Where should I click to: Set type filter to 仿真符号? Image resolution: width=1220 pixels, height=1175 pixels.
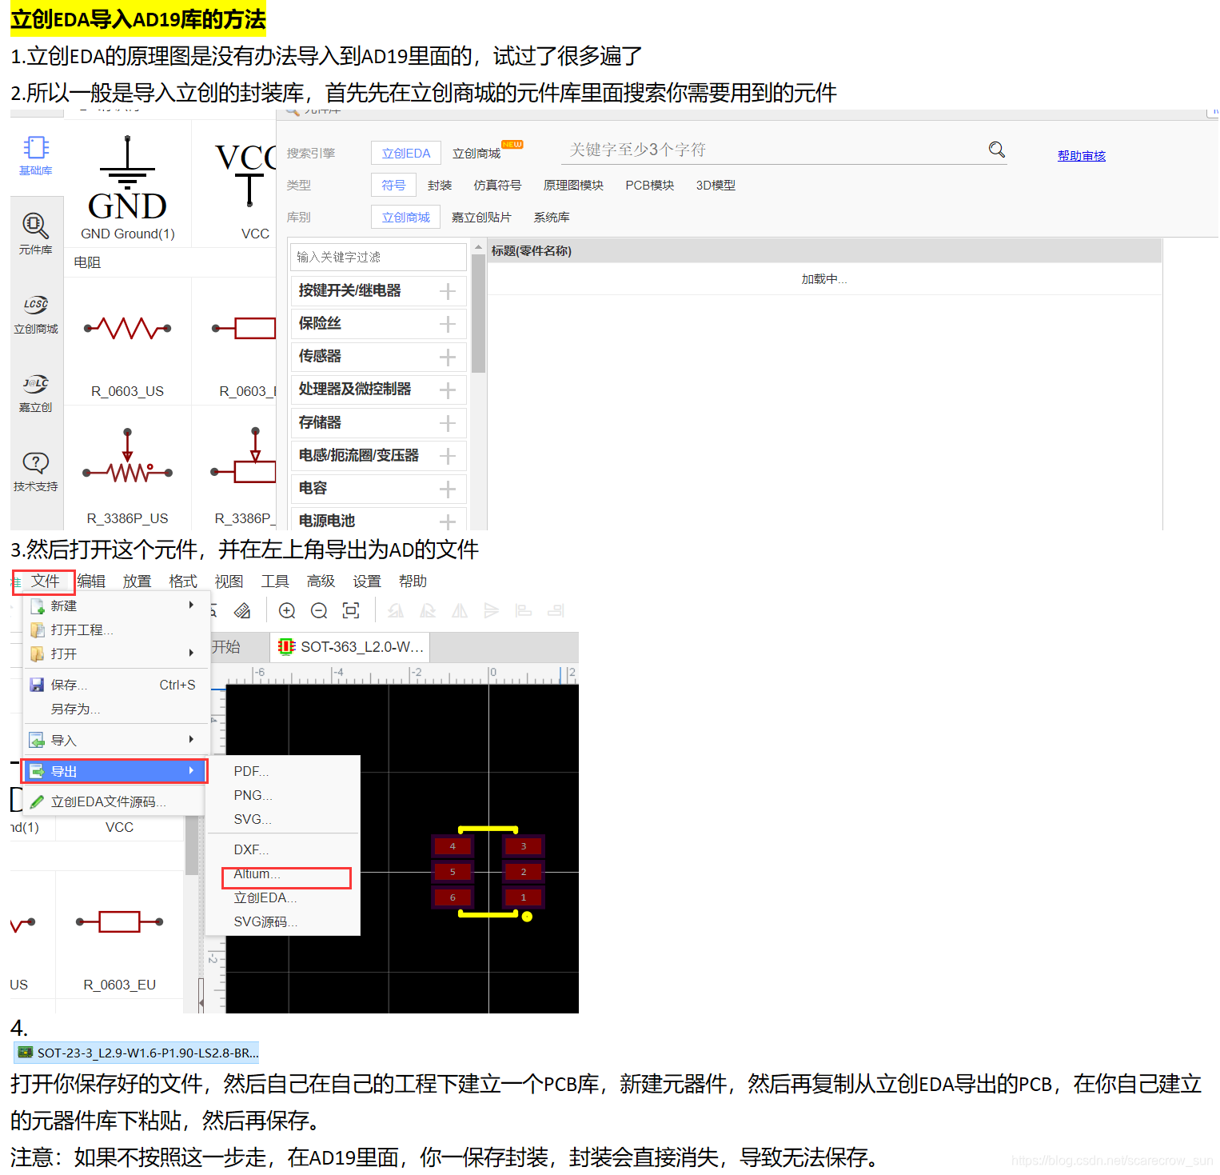pos(497,185)
